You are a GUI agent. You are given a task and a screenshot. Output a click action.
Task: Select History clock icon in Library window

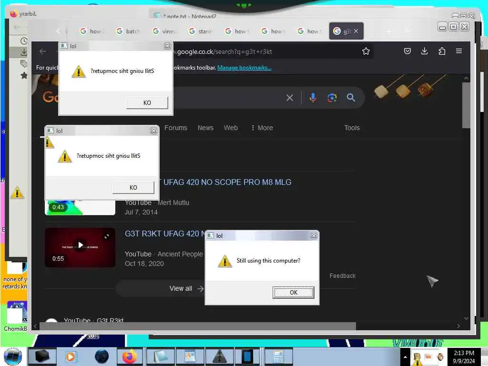point(24,41)
